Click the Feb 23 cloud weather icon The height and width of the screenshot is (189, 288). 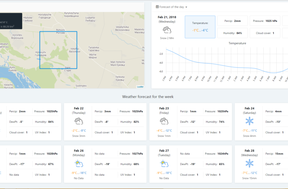point(164,121)
